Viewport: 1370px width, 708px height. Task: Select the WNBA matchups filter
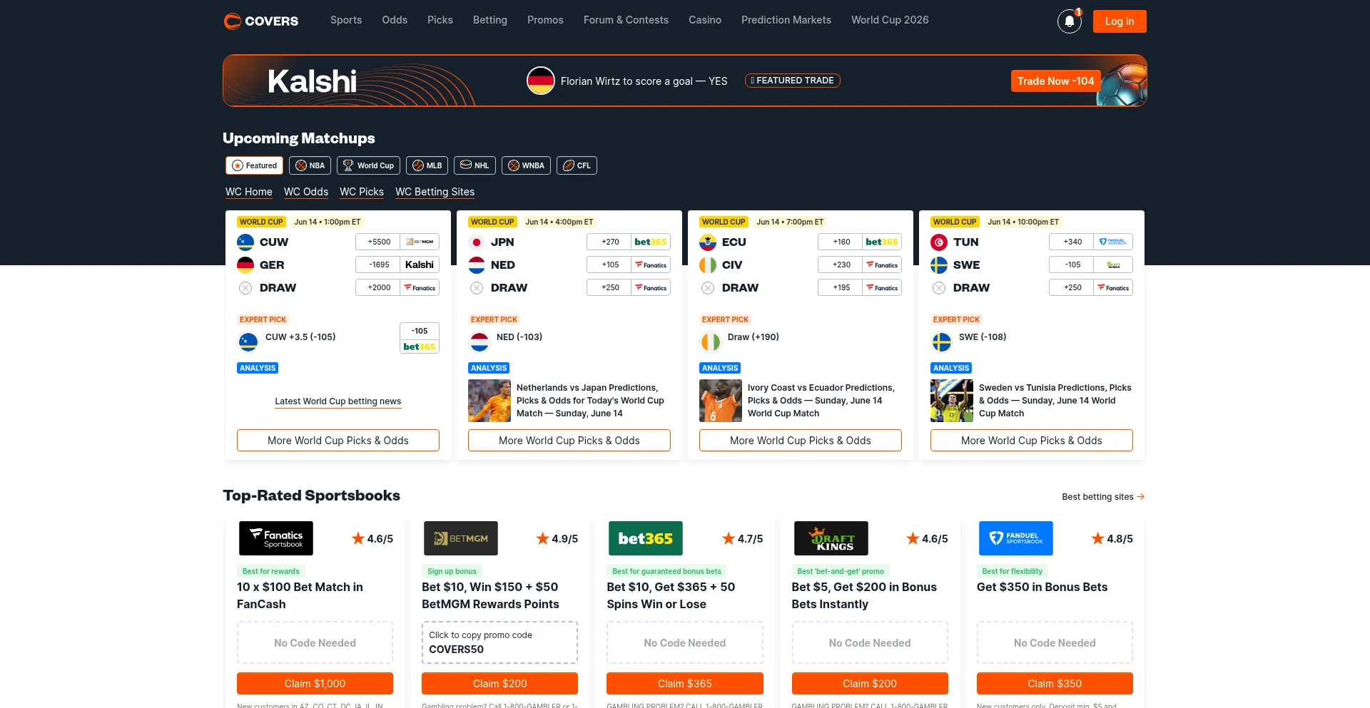pos(526,165)
